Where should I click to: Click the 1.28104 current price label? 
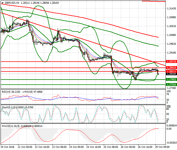click(x=171, y=74)
